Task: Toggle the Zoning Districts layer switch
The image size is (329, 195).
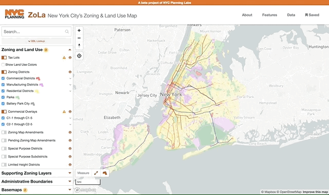Action: tap(4, 72)
